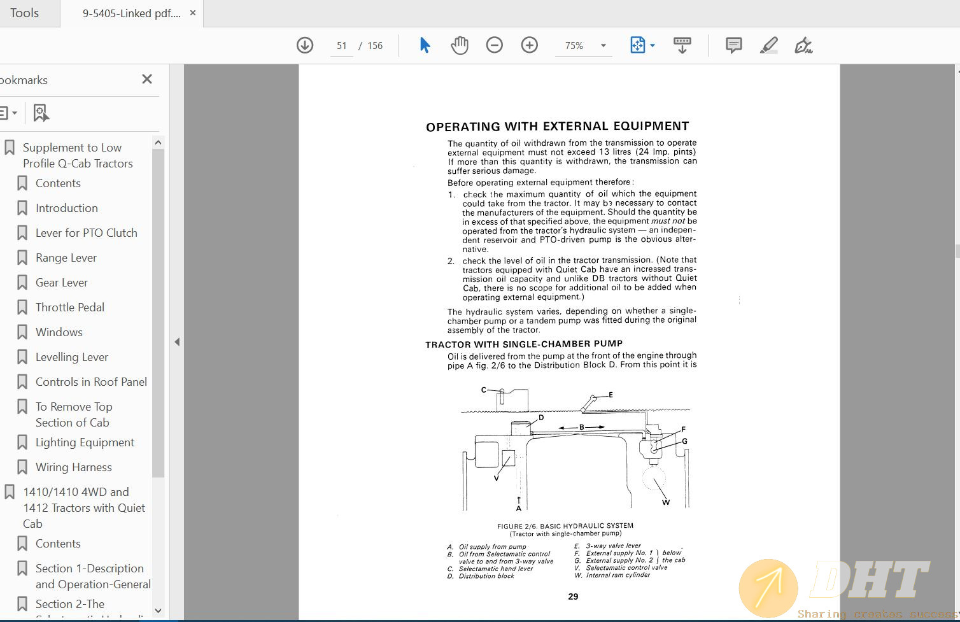This screenshot has height=622, width=960.
Task: Go to the next page using the down arrow icon
Action: point(305,45)
